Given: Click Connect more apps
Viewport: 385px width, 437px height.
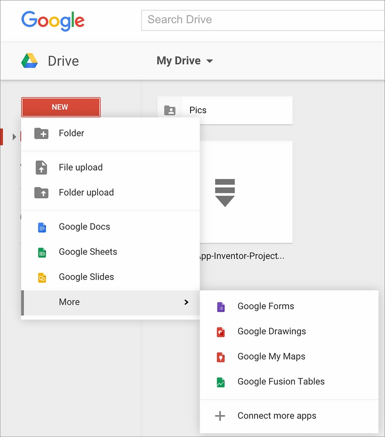Looking at the screenshot, I should (276, 415).
